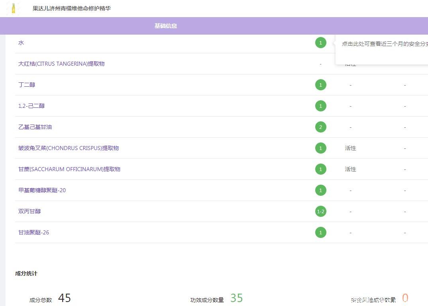Viewport: 428px width, 306px height.
Task: Click the 1-2 safety badge for 双丙甘醇
Action: [x=320, y=211]
